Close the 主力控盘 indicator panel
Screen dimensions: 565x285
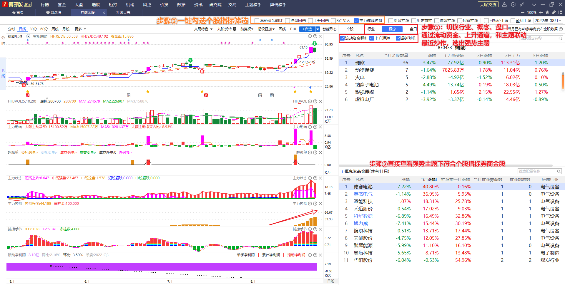pos(320,204)
